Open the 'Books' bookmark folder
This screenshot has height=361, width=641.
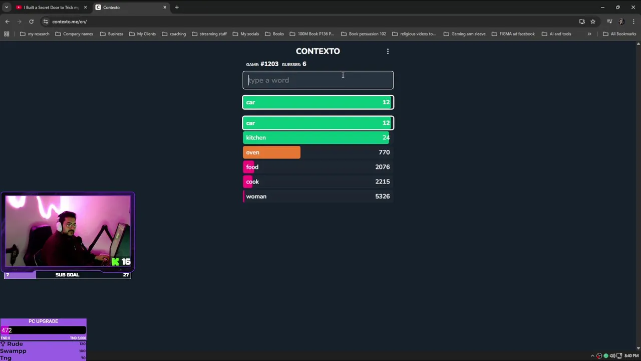click(274, 34)
